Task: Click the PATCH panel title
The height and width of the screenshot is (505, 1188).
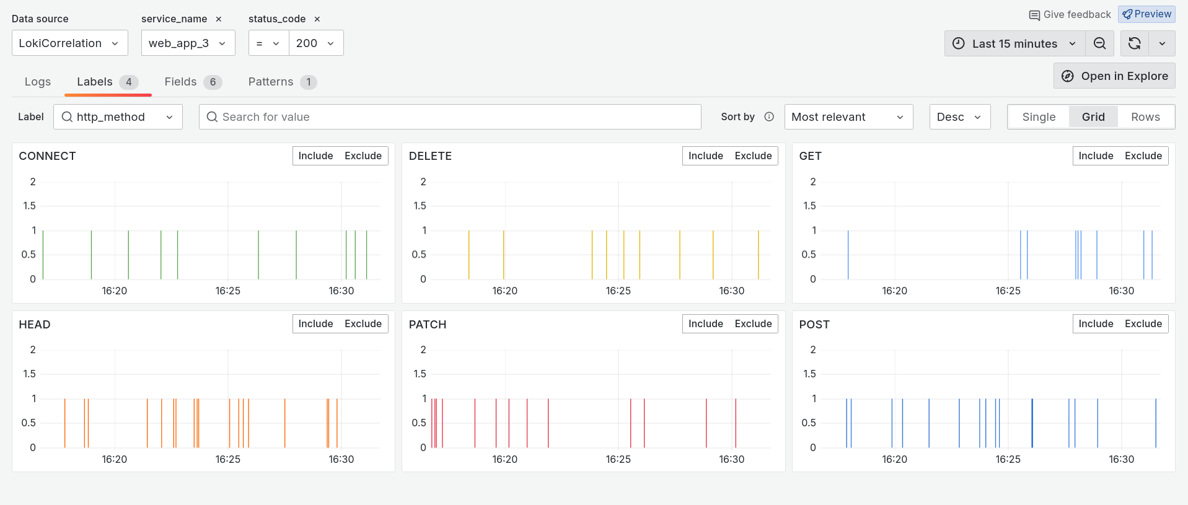Action: tap(428, 325)
